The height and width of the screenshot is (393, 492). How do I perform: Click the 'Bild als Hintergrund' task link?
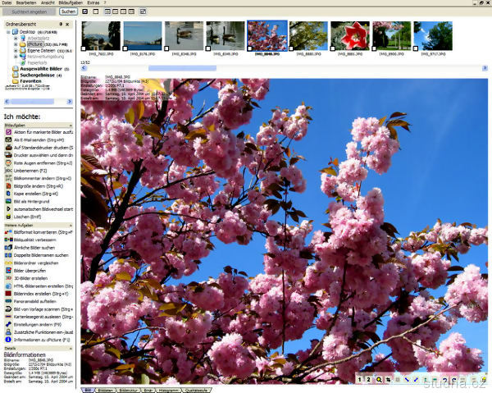38,200
